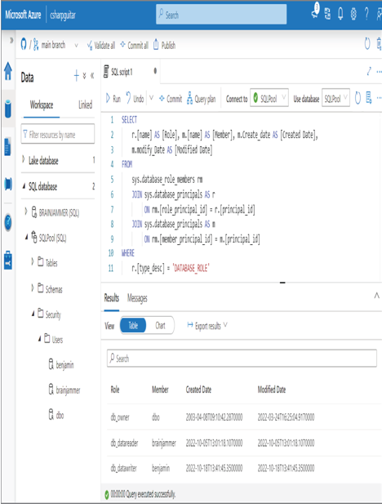Run the SQL script
Image resolution: width=382 pixels, height=504 pixels.
(x=113, y=98)
